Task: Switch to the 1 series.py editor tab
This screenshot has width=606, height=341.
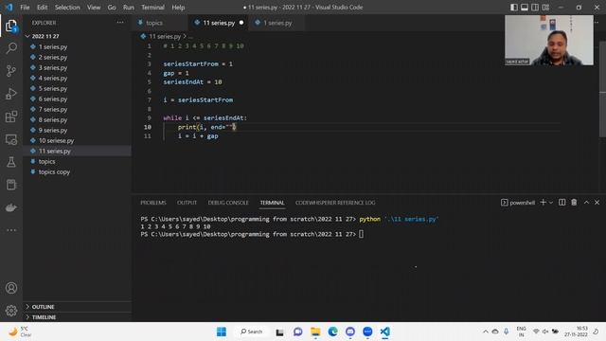Action: tap(276, 23)
